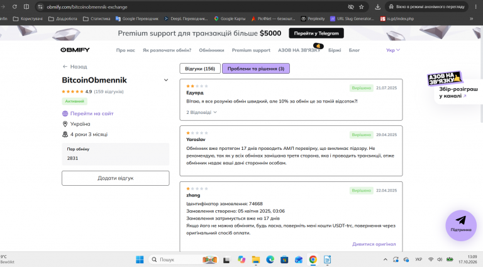Open File Explorer from the taskbar
This screenshot has height=267, width=483.
point(256,259)
